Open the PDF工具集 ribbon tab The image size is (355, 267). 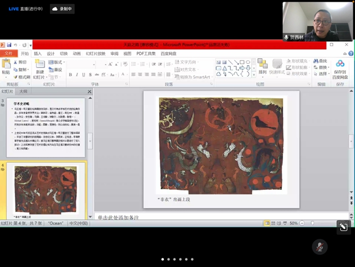click(x=146, y=54)
